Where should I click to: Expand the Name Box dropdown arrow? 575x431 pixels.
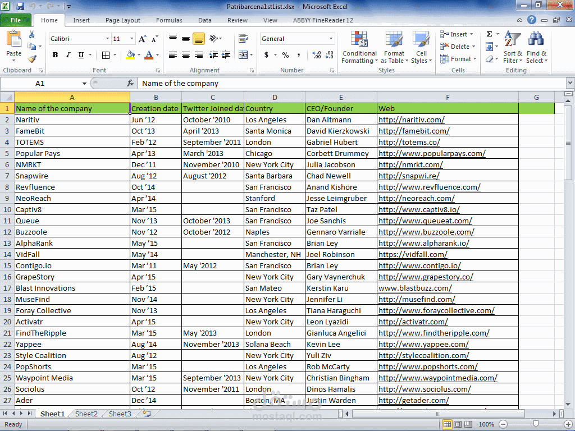pyautogui.click(x=84, y=84)
